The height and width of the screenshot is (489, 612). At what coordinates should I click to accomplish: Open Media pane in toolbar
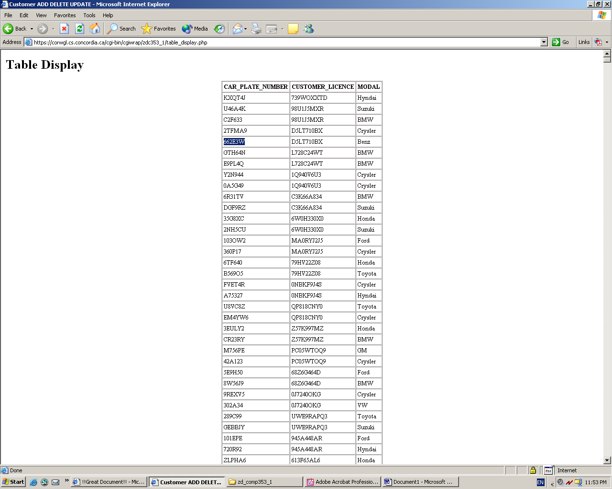pyautogui.click(x=195, y=29)
